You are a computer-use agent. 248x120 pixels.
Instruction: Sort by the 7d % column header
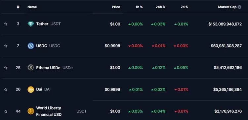pyautogui.click(x=184, y=7)
